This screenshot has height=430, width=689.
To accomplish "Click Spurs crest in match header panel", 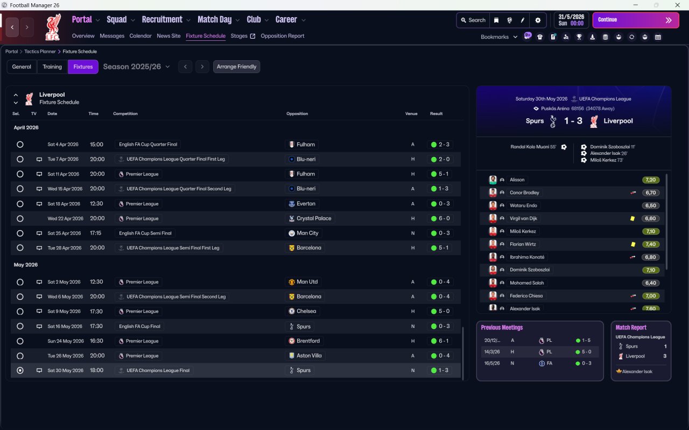I will tap(553, 121).
